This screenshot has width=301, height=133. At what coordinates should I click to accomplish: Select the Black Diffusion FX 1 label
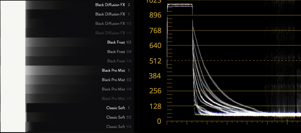point(113,14)
